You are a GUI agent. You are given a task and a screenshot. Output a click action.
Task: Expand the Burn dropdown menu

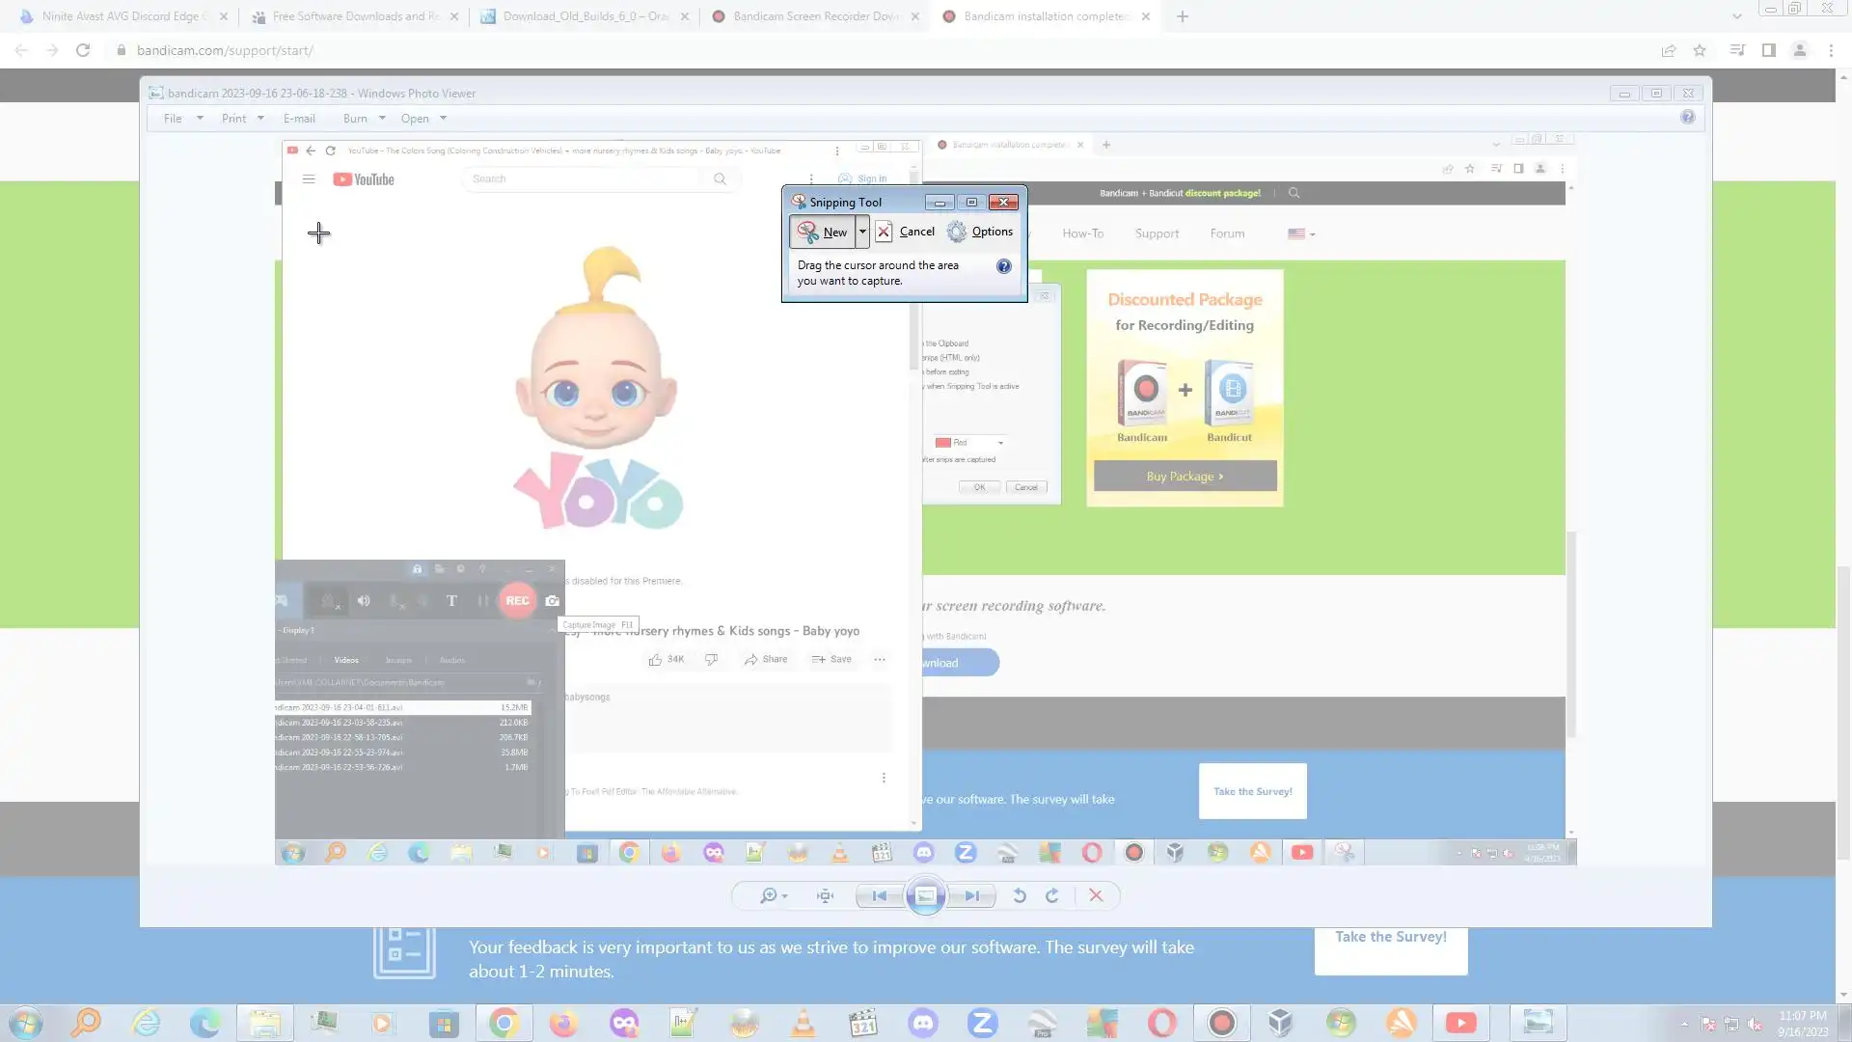click(382, 119)
